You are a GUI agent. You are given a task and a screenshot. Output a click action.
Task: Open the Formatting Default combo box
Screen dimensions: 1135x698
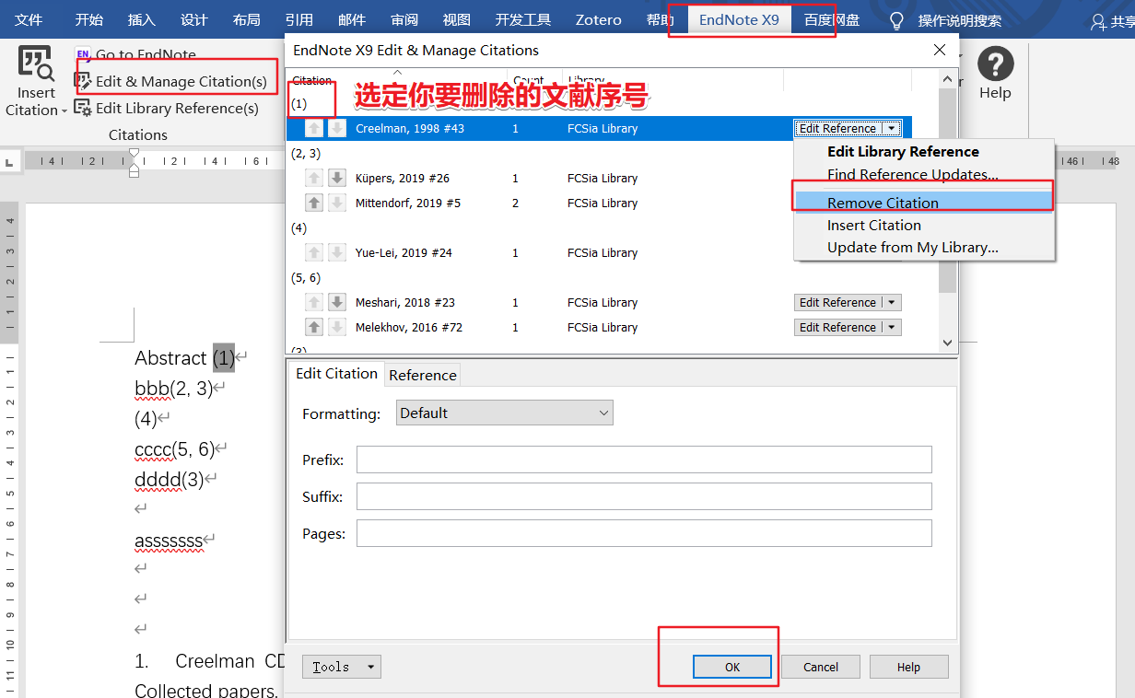pyautogui.click(x=505, y=413)
